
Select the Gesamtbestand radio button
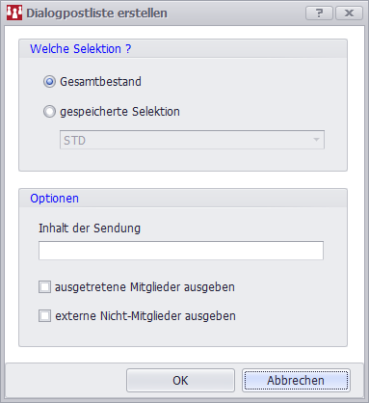pyautogui.click(x=49, y=82)
